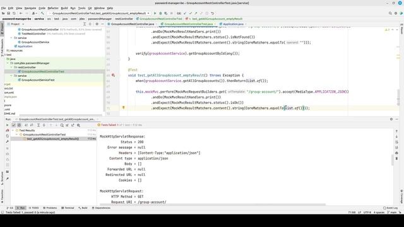Open the Refactor menu
The image size is (404, 227).
53,8
